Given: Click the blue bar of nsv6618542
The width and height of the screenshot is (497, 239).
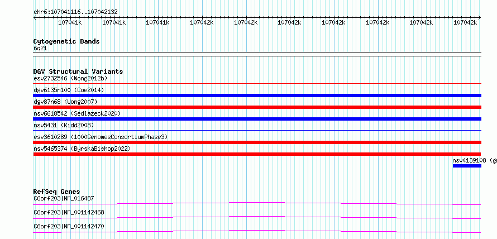Looking at the screenshot, I should click(257, 119).
